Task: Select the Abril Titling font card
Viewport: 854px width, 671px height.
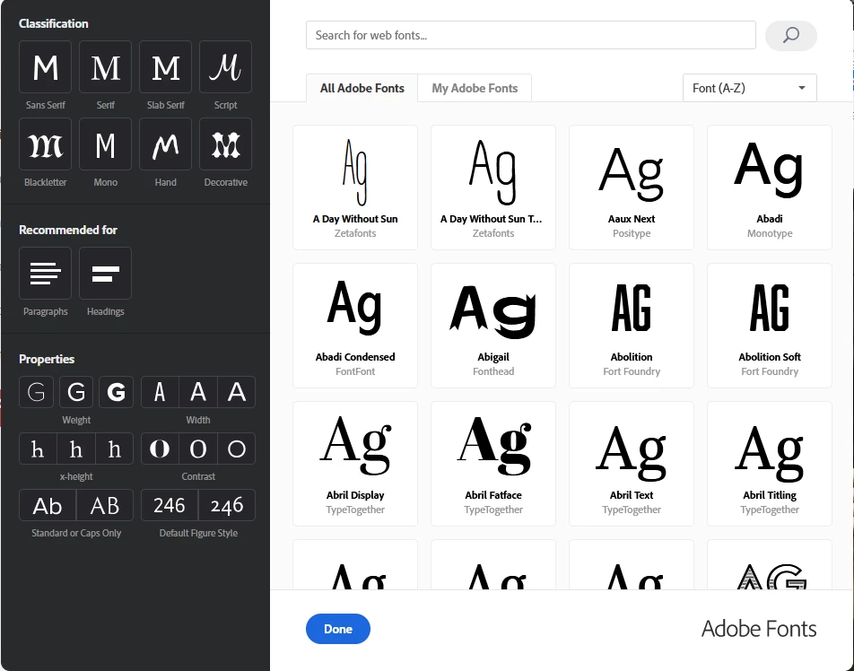Action: click(770, 464)
